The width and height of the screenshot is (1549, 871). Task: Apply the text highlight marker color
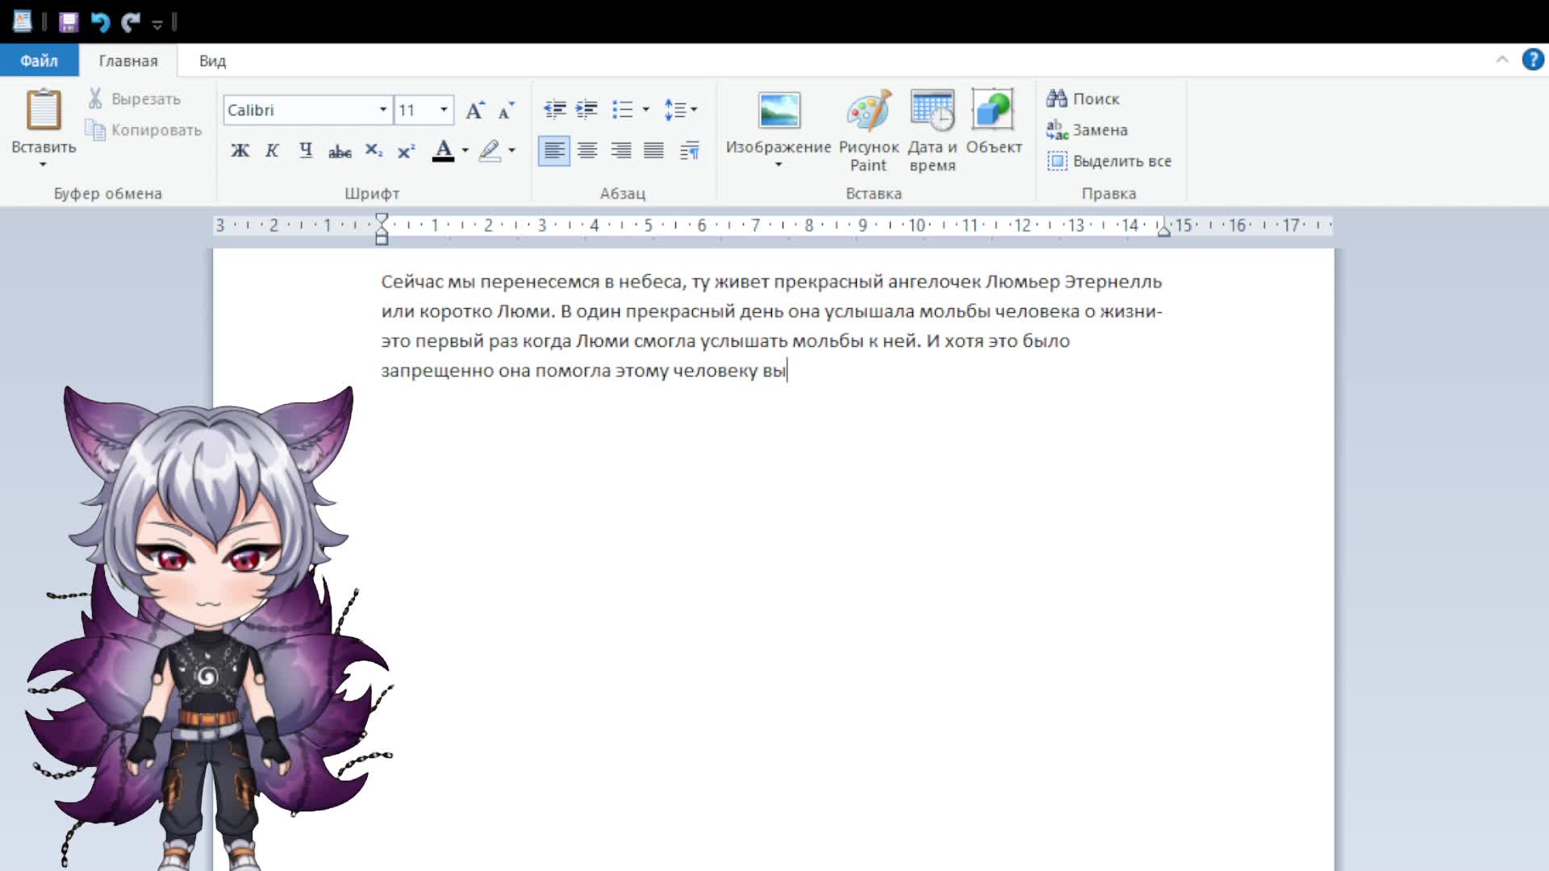490,151
